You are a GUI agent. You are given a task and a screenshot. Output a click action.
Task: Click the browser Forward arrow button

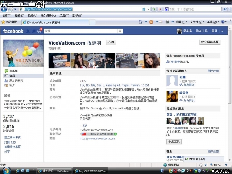10,9
